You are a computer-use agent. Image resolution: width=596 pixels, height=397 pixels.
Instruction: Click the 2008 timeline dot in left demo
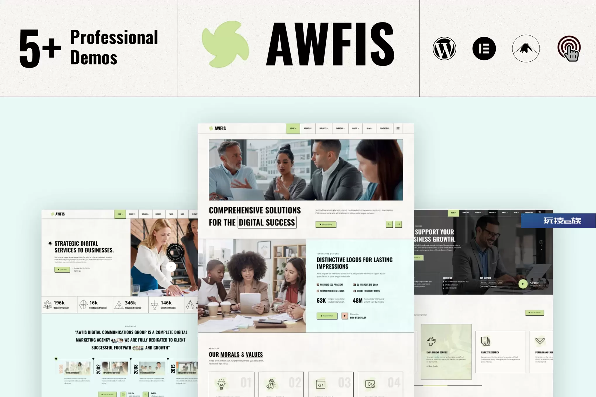[x=131, y=358]
